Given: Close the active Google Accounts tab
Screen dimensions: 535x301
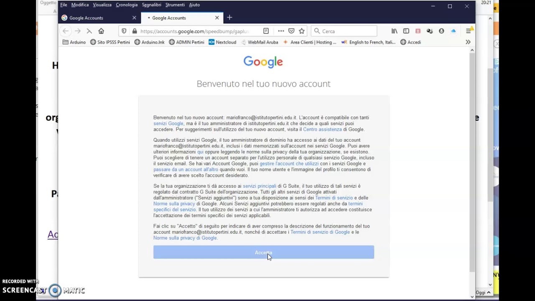Looking at the screenshot, I should click(x=217, y=18).
